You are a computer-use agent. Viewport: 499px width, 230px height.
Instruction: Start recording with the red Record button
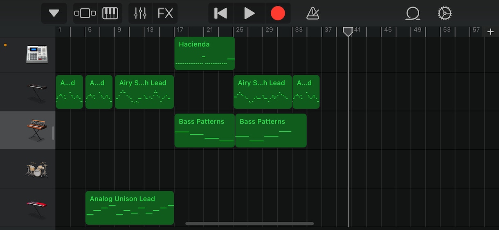click(x=278, y=13)
